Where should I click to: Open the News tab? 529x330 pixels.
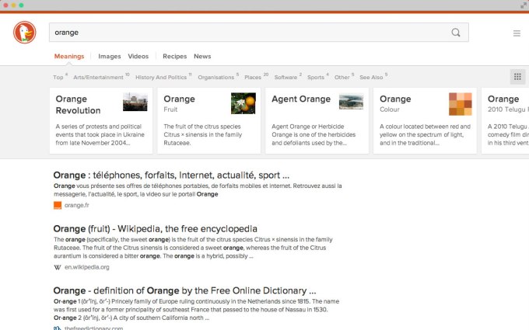point(202,57)
